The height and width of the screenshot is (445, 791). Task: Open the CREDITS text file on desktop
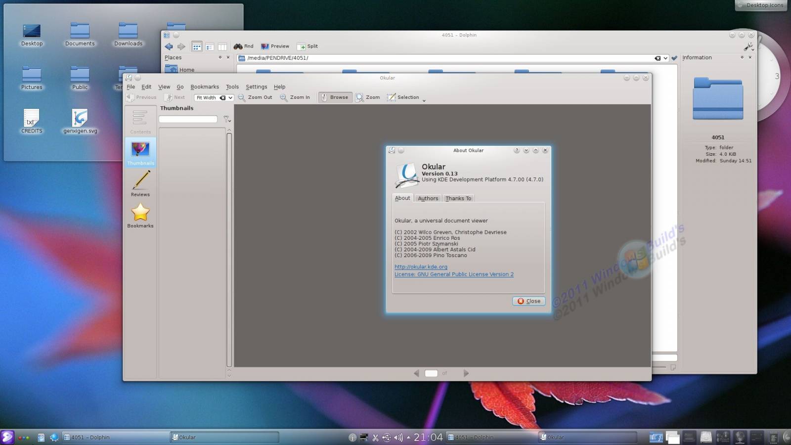pyautogui.click(x=32, y=121)
